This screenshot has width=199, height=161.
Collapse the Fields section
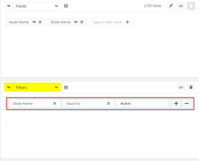[x=9, y=6]
